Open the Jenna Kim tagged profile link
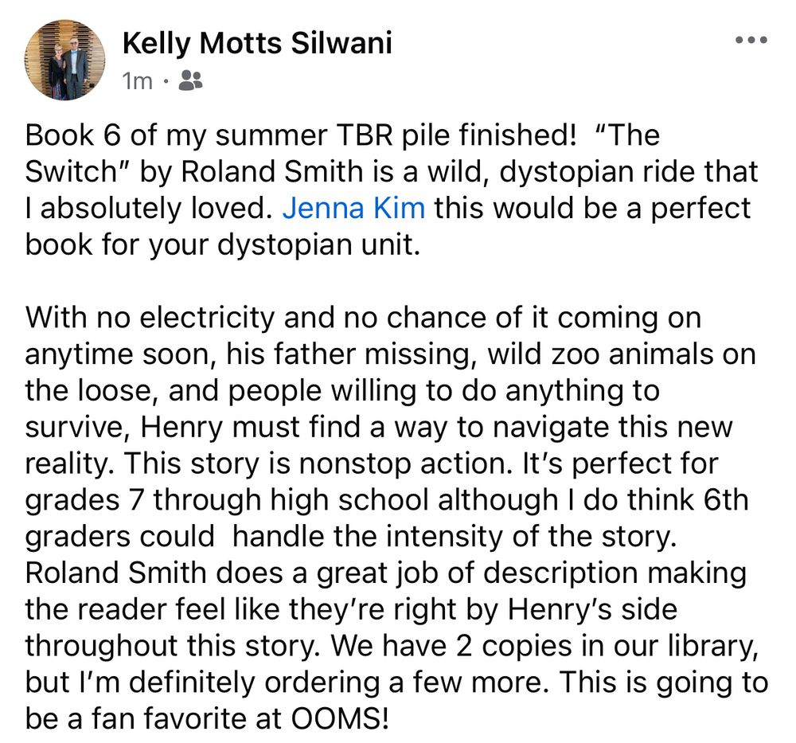Screen dimensions: 796x743 (x=353, y=208)
